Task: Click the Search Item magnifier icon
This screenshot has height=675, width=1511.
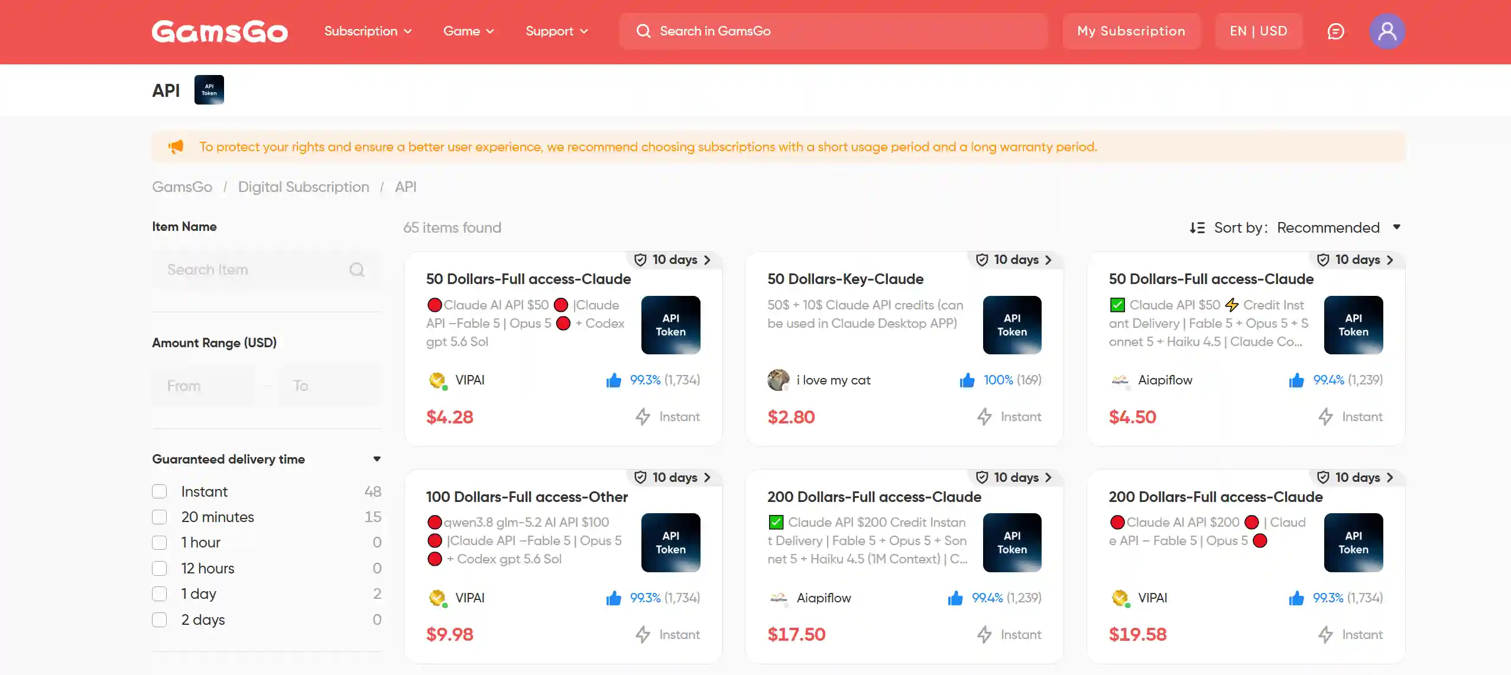Action: click(356, 270)
